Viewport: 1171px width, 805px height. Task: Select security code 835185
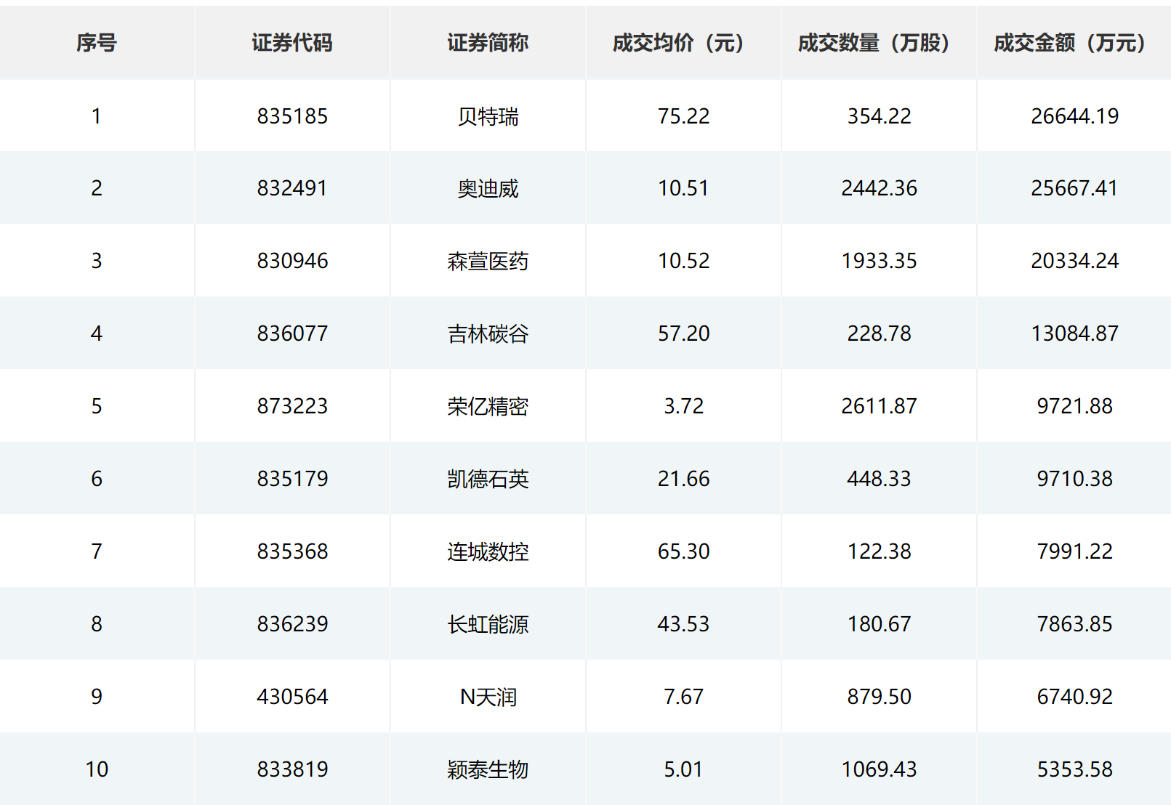tap(292, 116)
